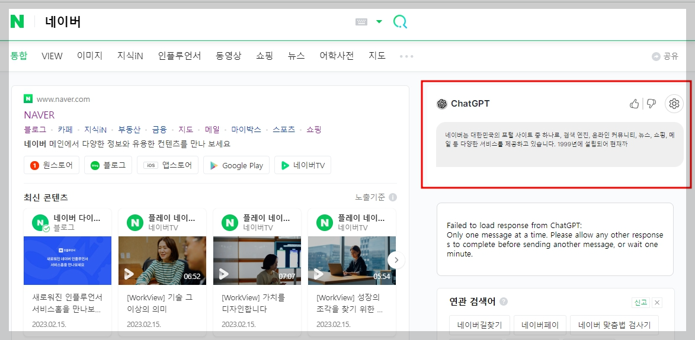Open the 인플루언서 tab
Screen dimensions: 695x340
[180, 56]
